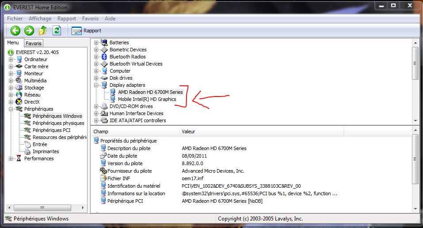Click the properties list scrollbar thumb
The height and width of the screenshot is (228, 423).
click(x=415, y=159)
